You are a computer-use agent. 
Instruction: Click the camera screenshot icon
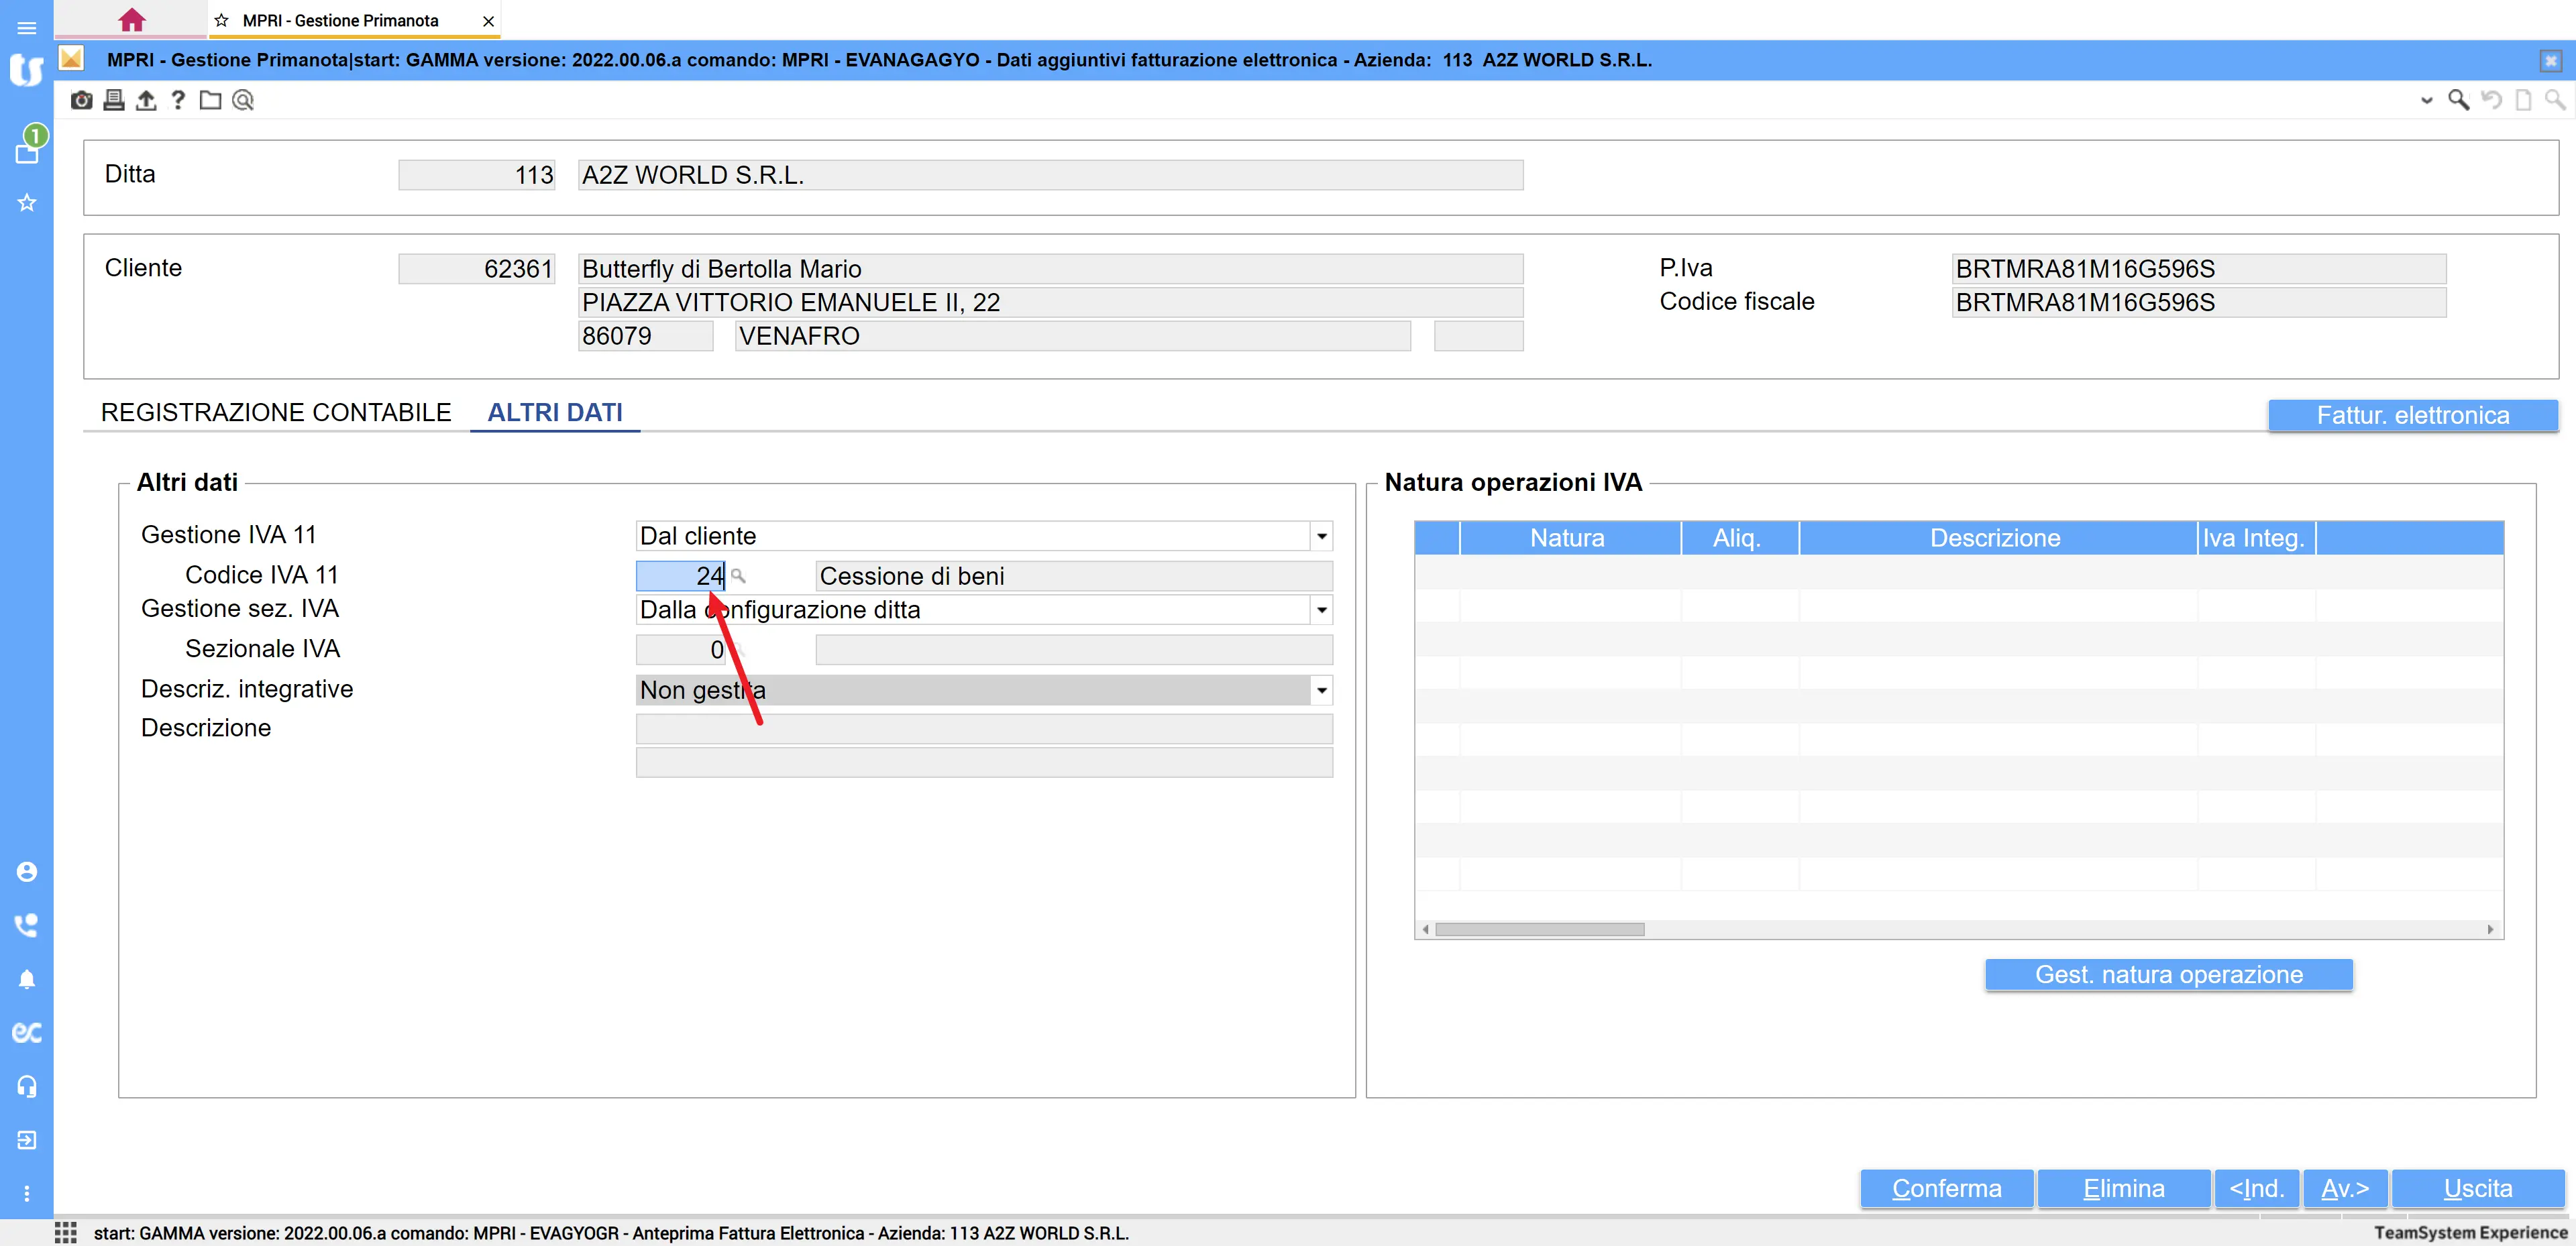coord(82,100)
